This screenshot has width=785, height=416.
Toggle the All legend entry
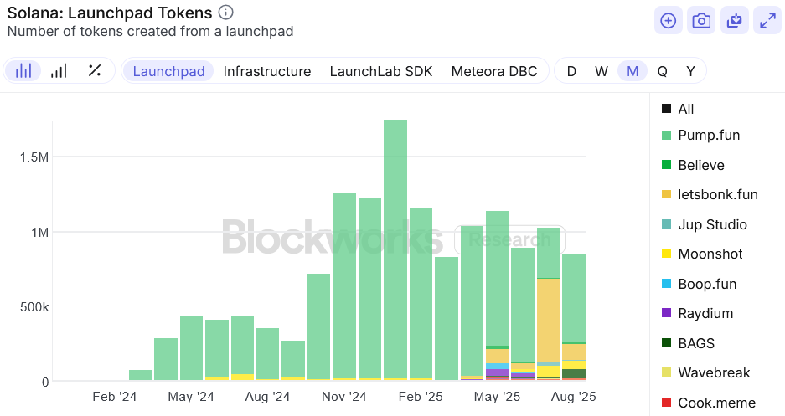coord(678,109)
